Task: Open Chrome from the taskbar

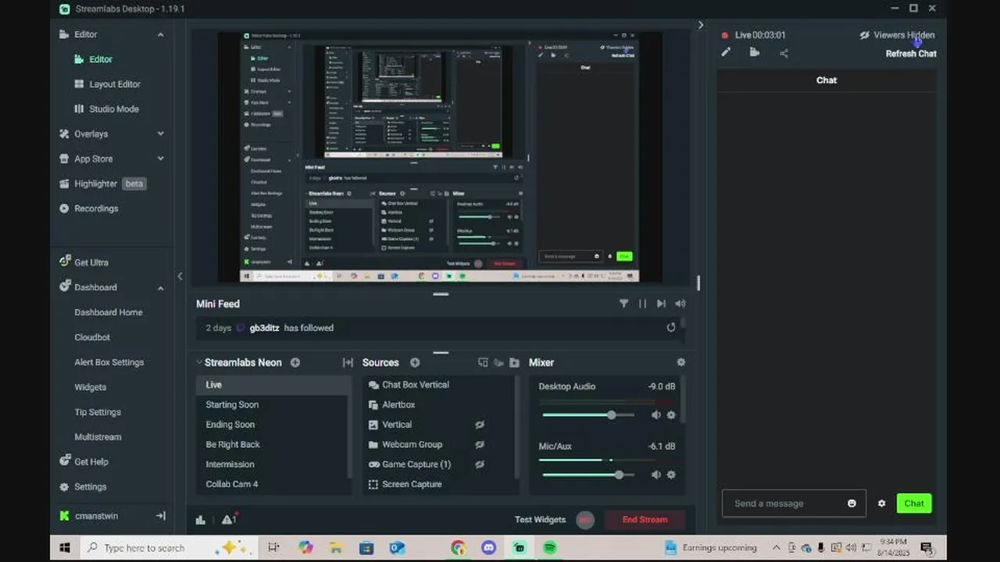Action: coord(459,548)
